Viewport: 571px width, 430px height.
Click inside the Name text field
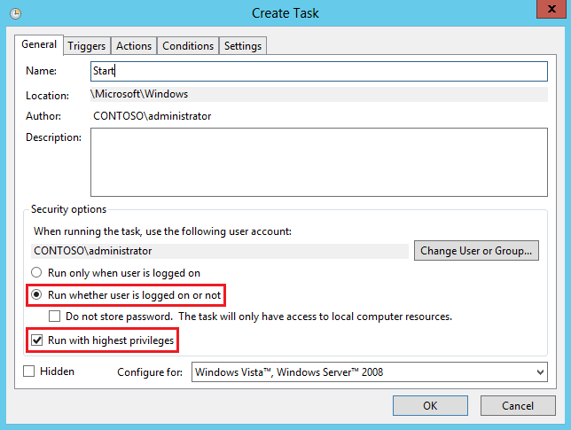click(319, 70)
